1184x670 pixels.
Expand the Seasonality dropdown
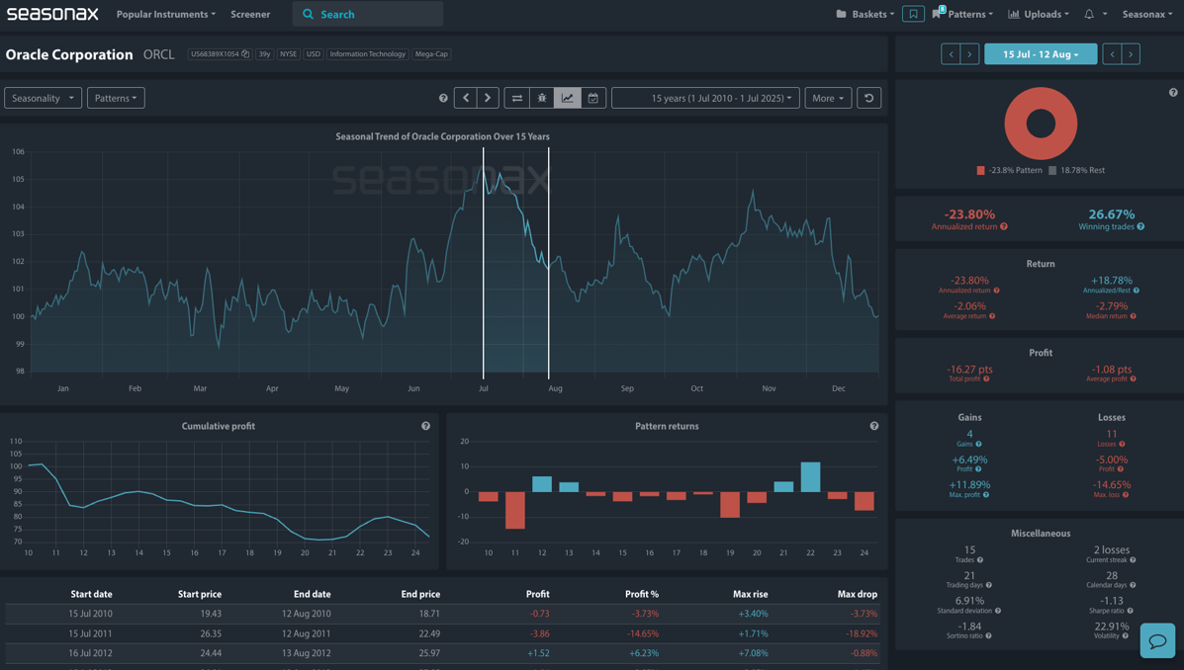[44, 98]
